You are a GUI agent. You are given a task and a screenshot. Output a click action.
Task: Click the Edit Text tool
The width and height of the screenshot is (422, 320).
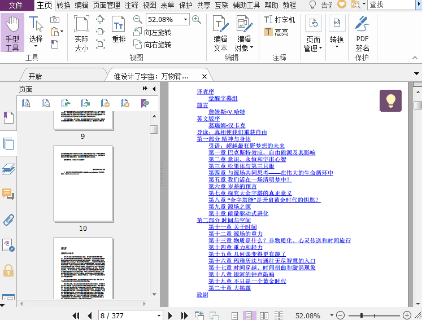pyautogui.click(x=220, y=33)
